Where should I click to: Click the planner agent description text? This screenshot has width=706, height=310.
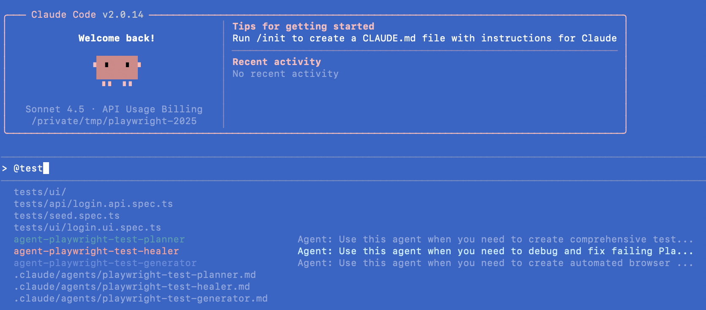pos(495,239)
